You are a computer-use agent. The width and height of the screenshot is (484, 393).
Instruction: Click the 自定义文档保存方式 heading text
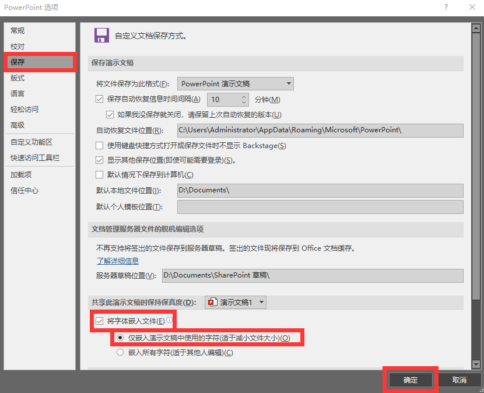150,36
